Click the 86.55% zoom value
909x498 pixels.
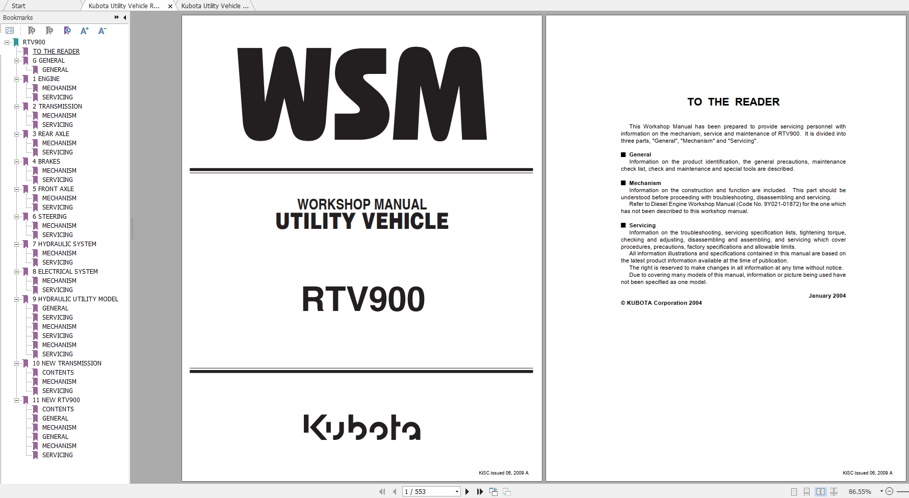(x=860, y=492)
